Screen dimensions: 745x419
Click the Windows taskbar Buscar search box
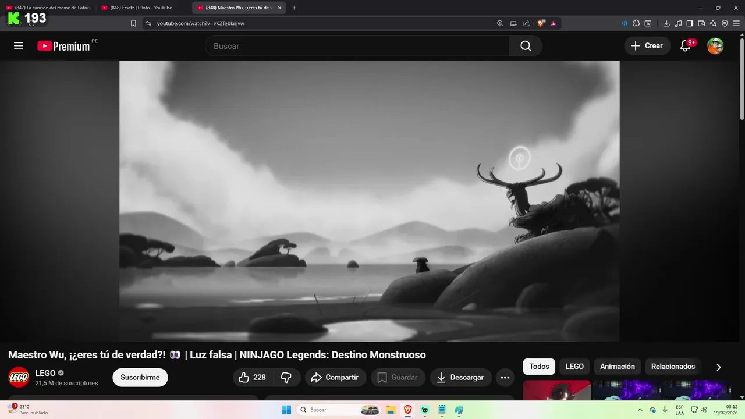pyautogui.click(x=340, y=410)
